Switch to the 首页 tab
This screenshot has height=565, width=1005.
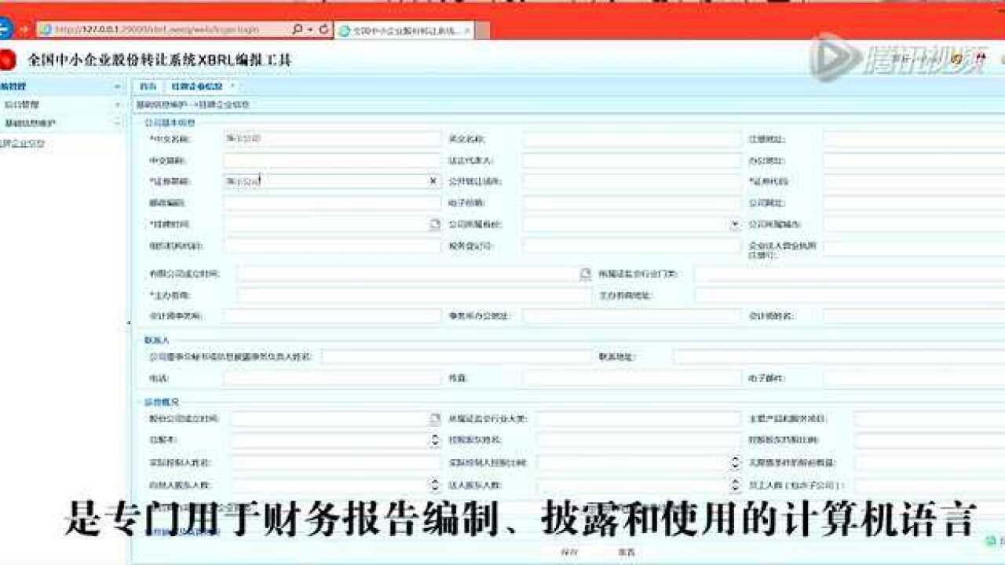tap(149, 86)
